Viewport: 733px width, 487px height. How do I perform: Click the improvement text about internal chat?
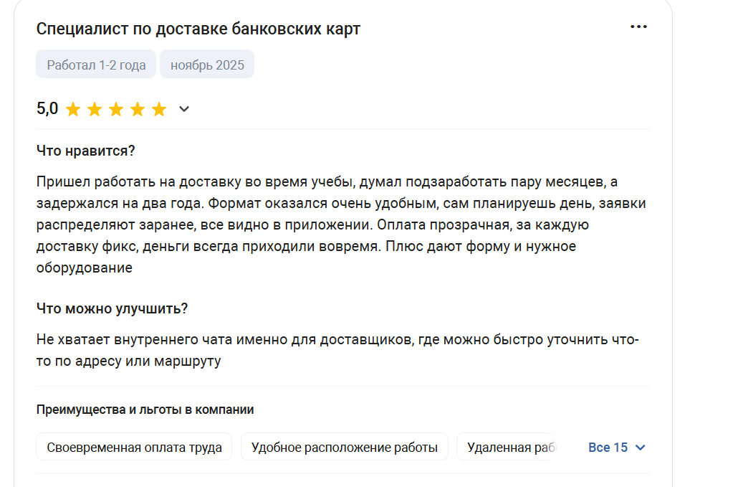point(337,350)
